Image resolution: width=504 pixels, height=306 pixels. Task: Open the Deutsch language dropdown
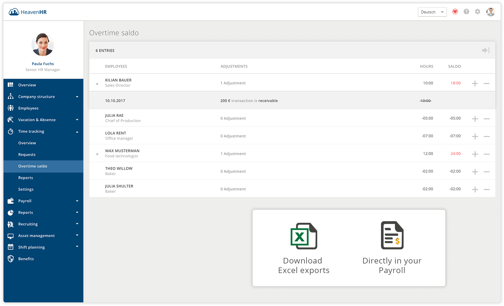click(432, 12)
